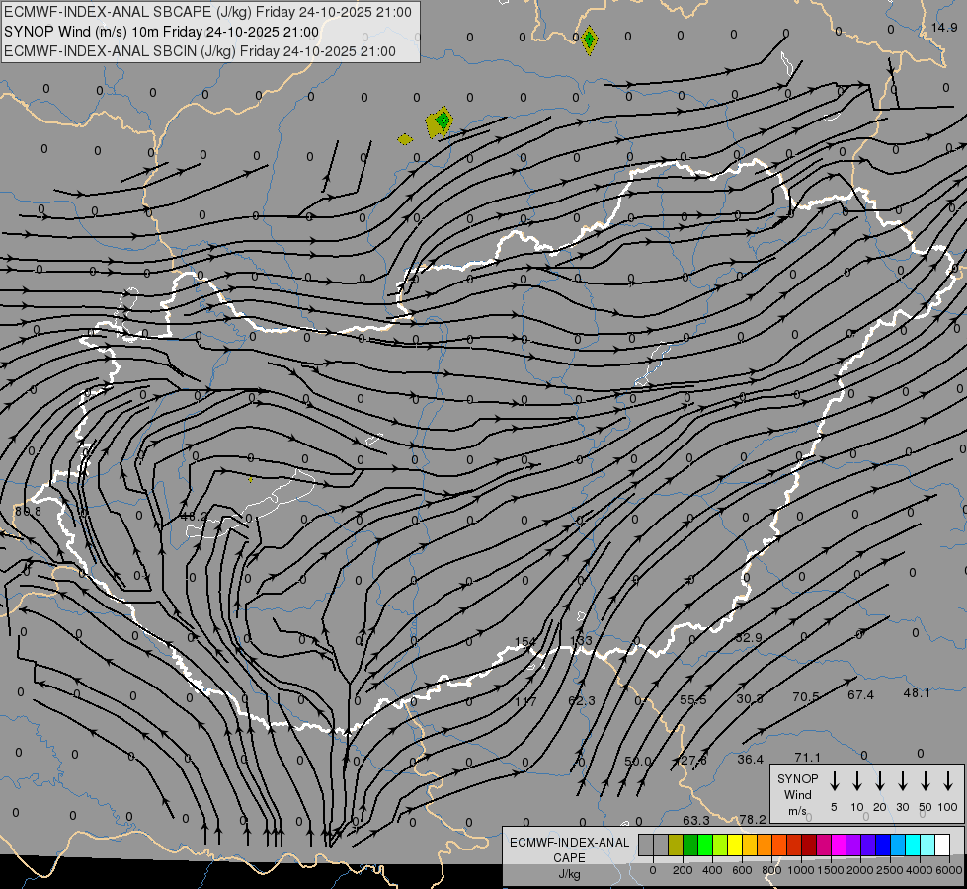Click the 63.3 value on the map
Screen dimensions: 967x889
695,821
